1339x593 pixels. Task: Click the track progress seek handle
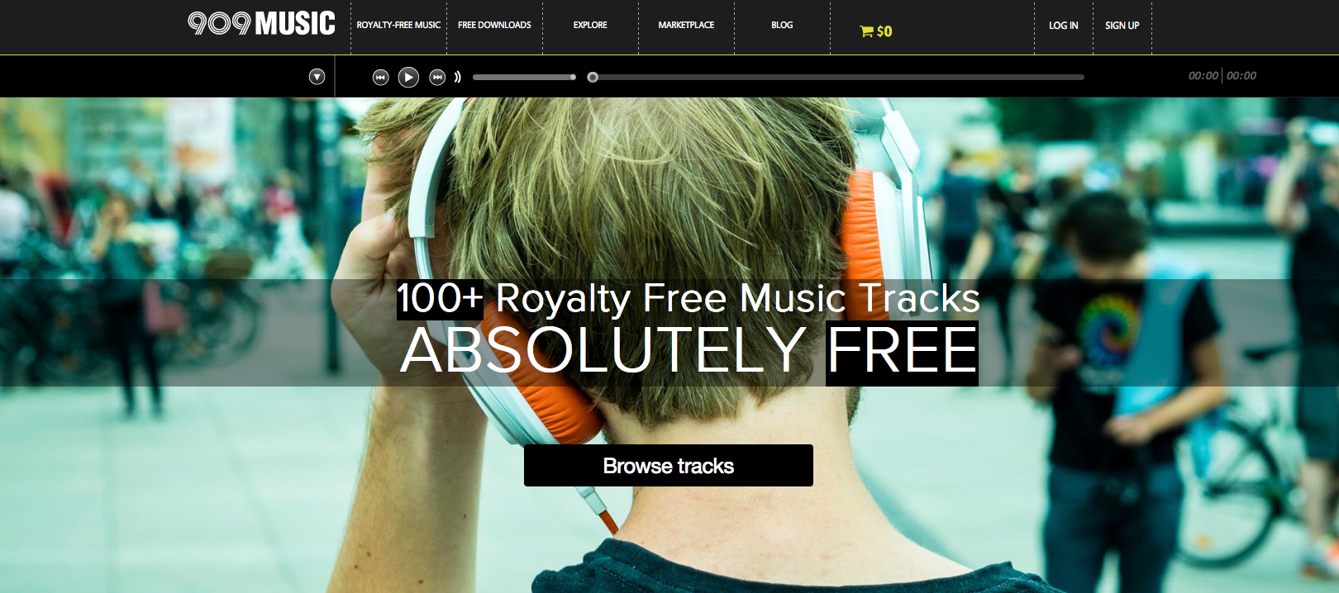pyautogui.click(x=593, y=77)
